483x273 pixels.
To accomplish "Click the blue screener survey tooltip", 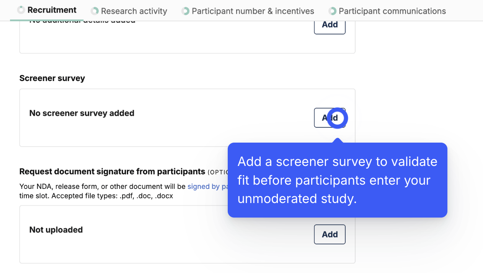I will [x=337, y=180].
